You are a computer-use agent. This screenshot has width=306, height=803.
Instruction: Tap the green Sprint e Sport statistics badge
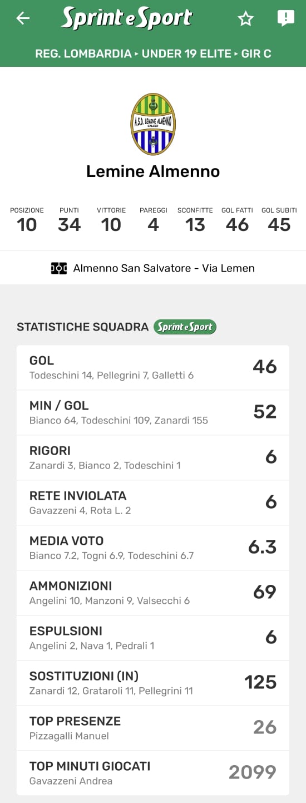(x=185, y=327)
